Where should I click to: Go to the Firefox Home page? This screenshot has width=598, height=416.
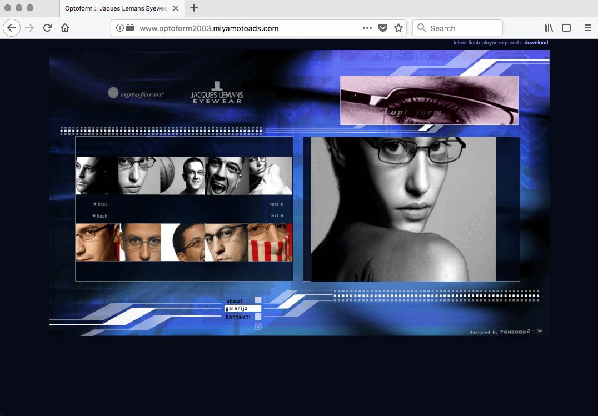coord(65,28)
